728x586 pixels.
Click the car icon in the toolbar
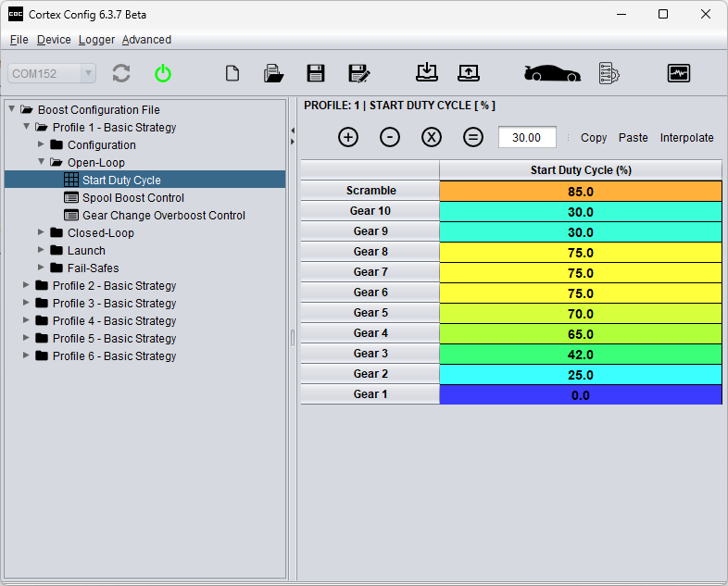pos(552,73)
